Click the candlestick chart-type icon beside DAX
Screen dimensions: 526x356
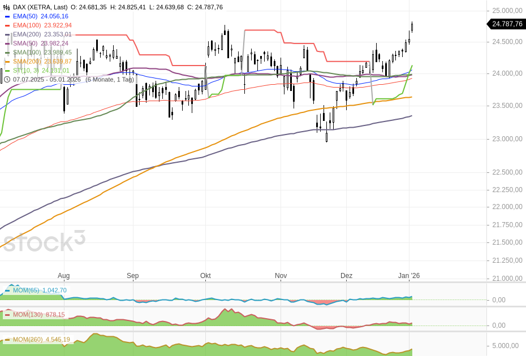(x=7, y=7)
